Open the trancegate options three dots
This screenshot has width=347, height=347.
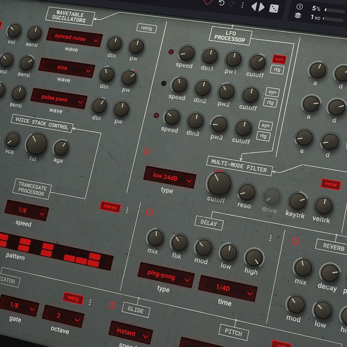127,210
